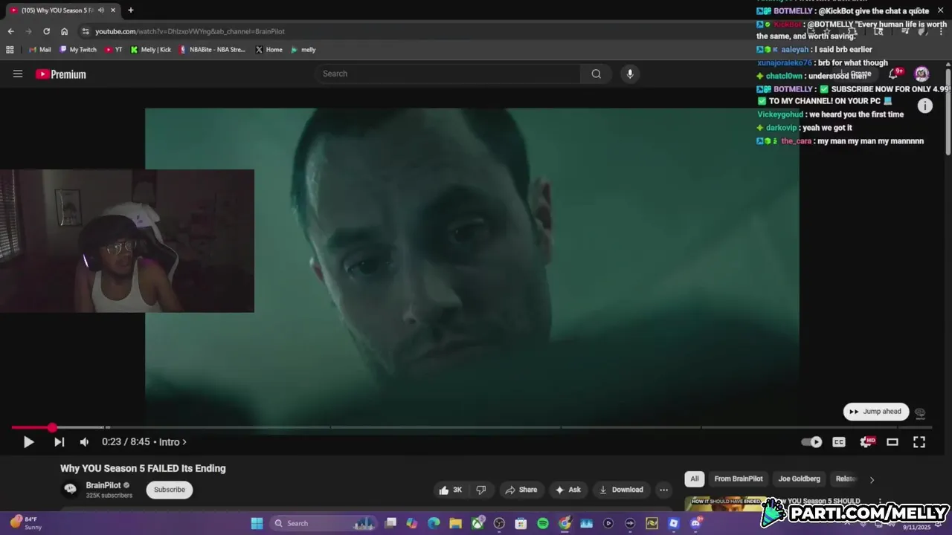
Task: Open the X Home bookmark
Action: [x=268, y=50]
